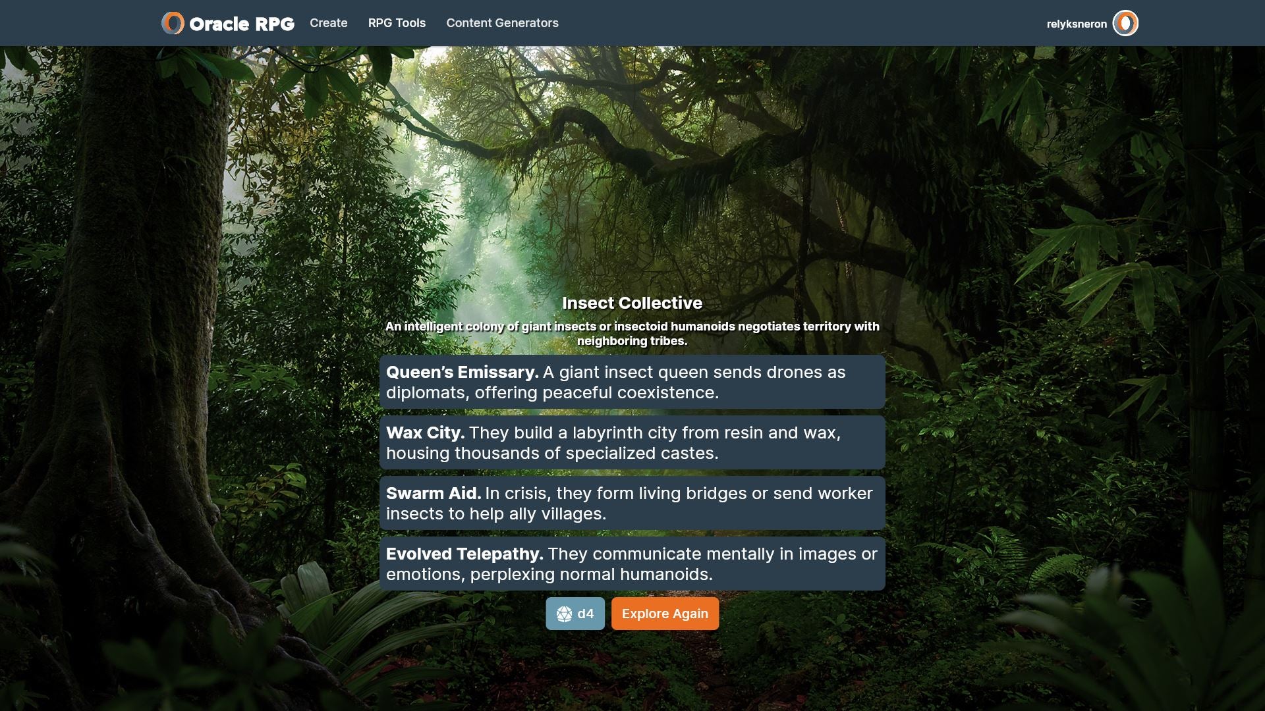Roll using the d4 label
Image resolution: width=1265 pixels, height=711 pixels.
pos(586,614)
